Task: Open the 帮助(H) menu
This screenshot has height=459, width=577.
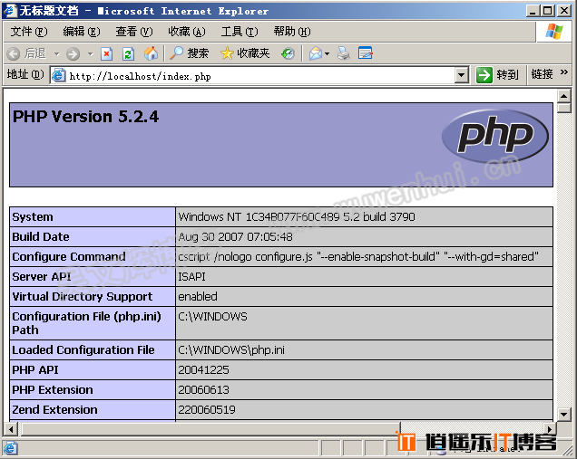Action: tap(292, 32)
